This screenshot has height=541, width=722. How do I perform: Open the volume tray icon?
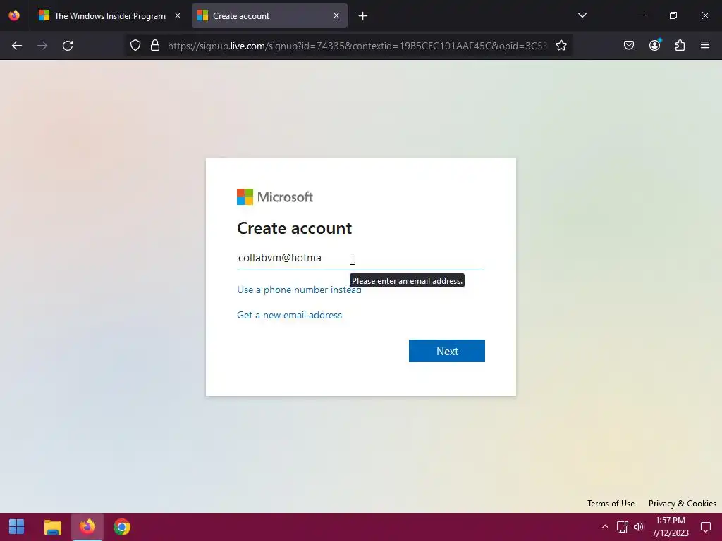[639, 527]
